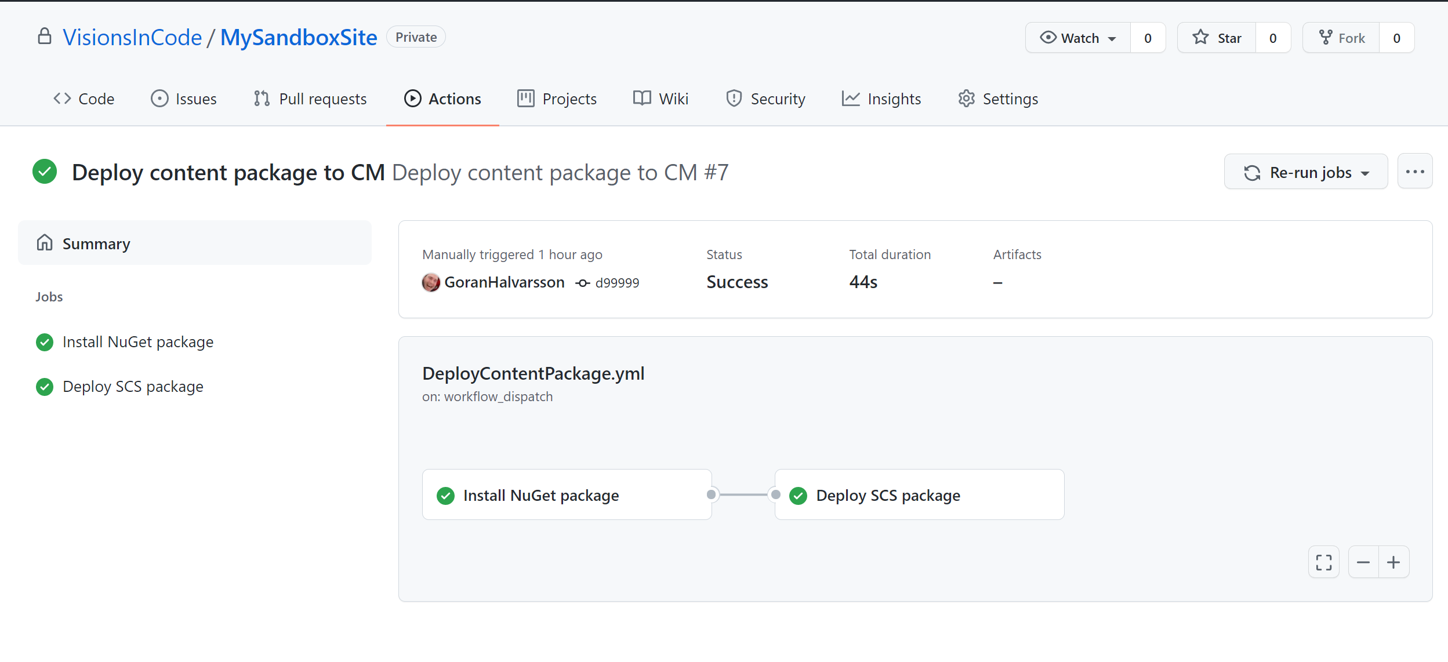1448x662 pixels.
Task: Open the three-dots more options menu
Action: [1414, 172]
